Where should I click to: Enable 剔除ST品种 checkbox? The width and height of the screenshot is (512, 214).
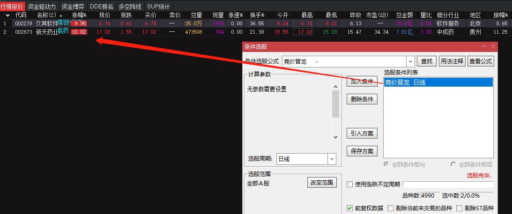point(459,208)
